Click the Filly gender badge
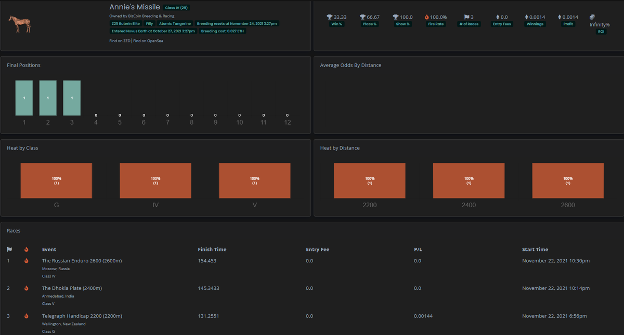624x335 pixels. pyautogui.click(x=149, y=23)
